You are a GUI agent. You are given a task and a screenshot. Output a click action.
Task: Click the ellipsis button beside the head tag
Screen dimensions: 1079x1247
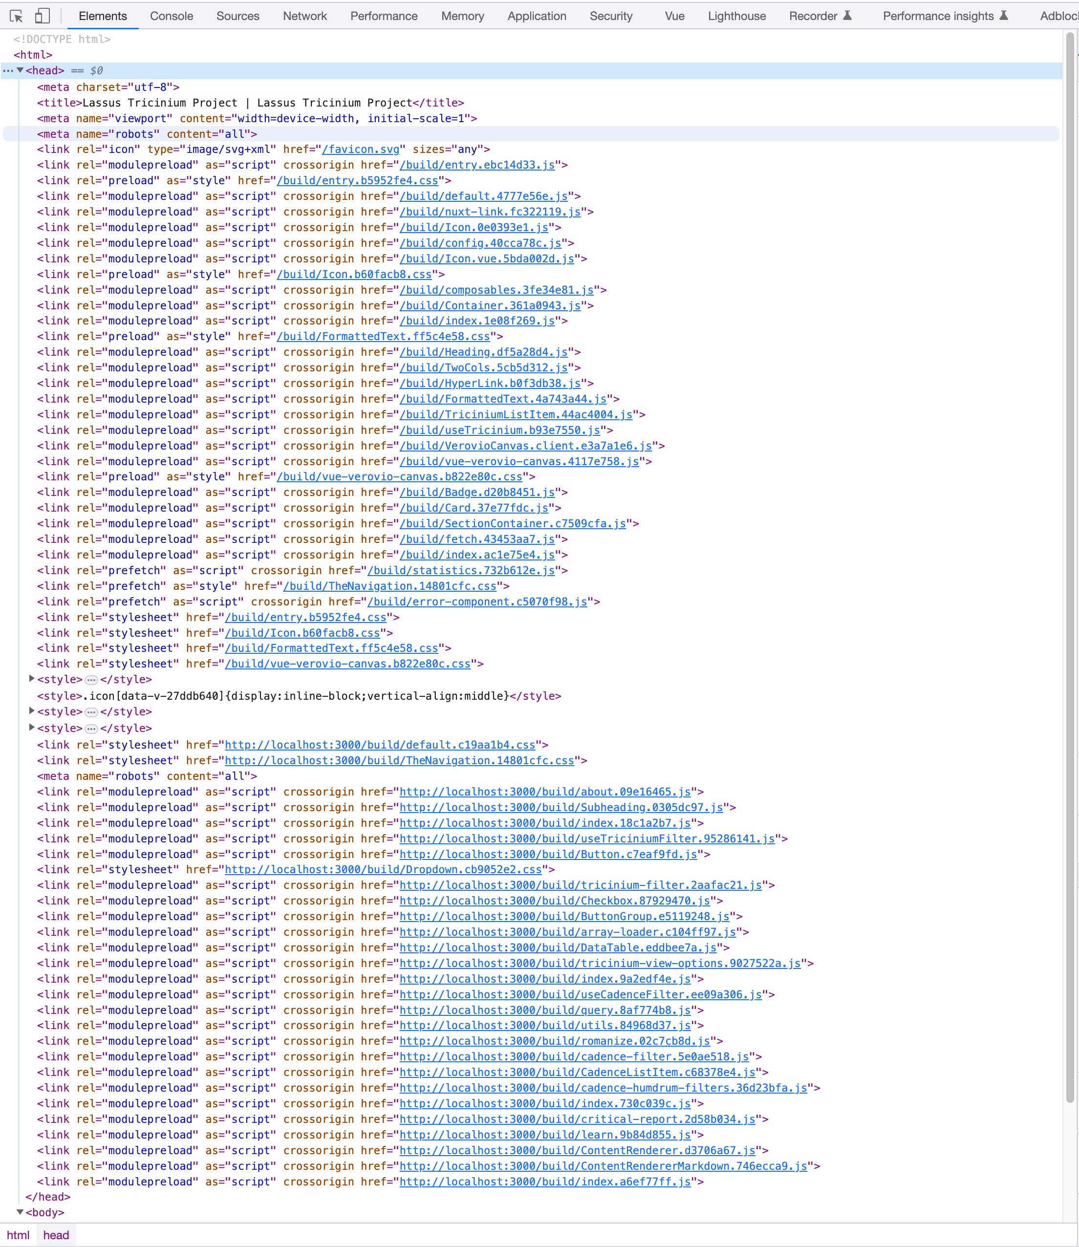point(8,70)
